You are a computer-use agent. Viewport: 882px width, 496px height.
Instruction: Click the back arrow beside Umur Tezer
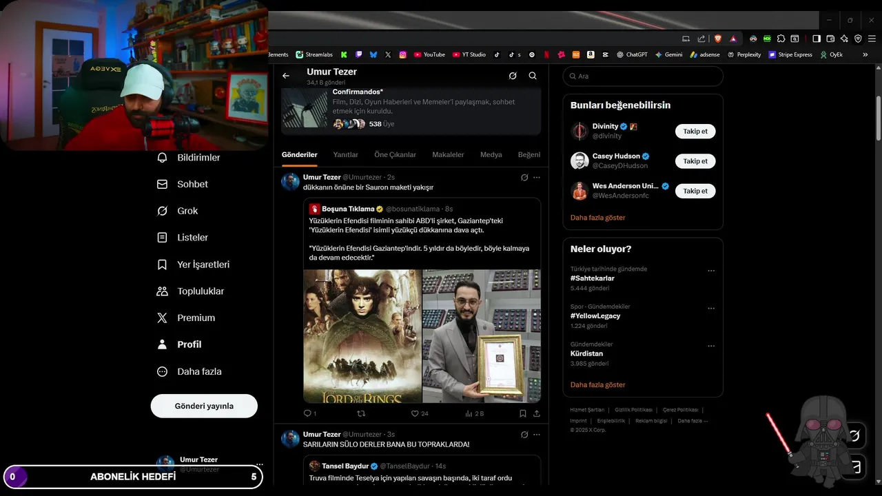286,76
